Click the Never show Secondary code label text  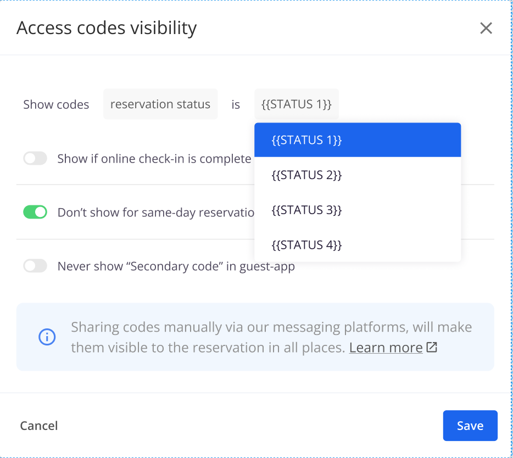point(176,267)
